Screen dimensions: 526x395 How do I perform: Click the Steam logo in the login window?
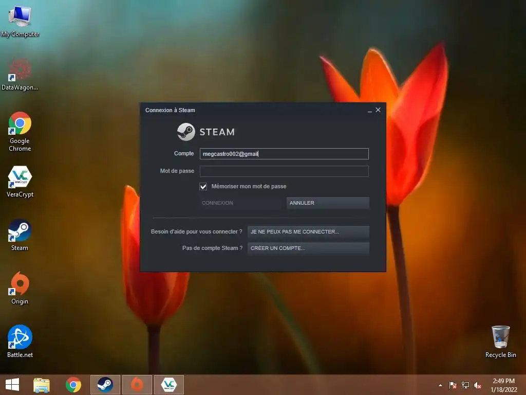coord(205,132)
